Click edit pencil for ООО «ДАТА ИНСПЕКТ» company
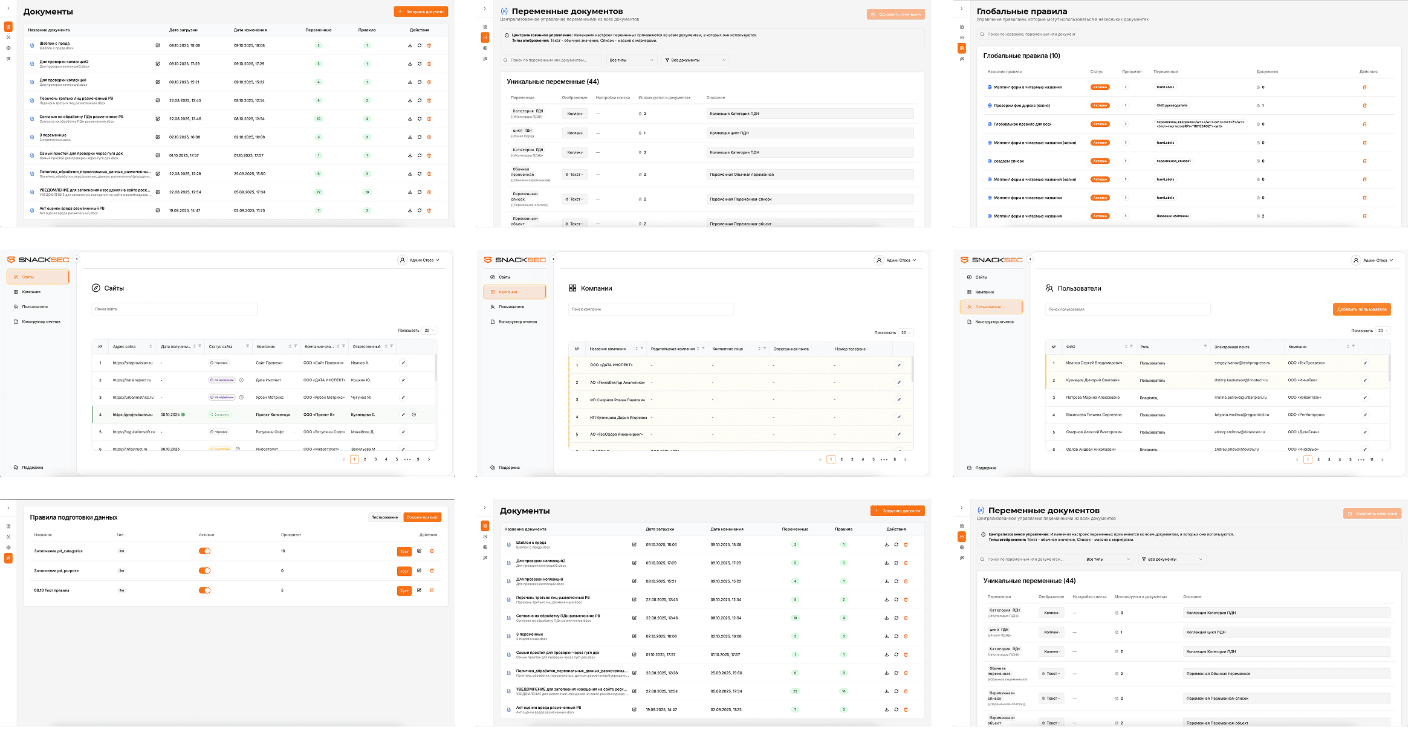This screenshot has height=736, width=1417. (899, 365)
